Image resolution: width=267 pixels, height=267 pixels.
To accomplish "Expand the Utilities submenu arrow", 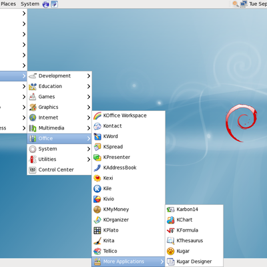I will coord(89,160).
